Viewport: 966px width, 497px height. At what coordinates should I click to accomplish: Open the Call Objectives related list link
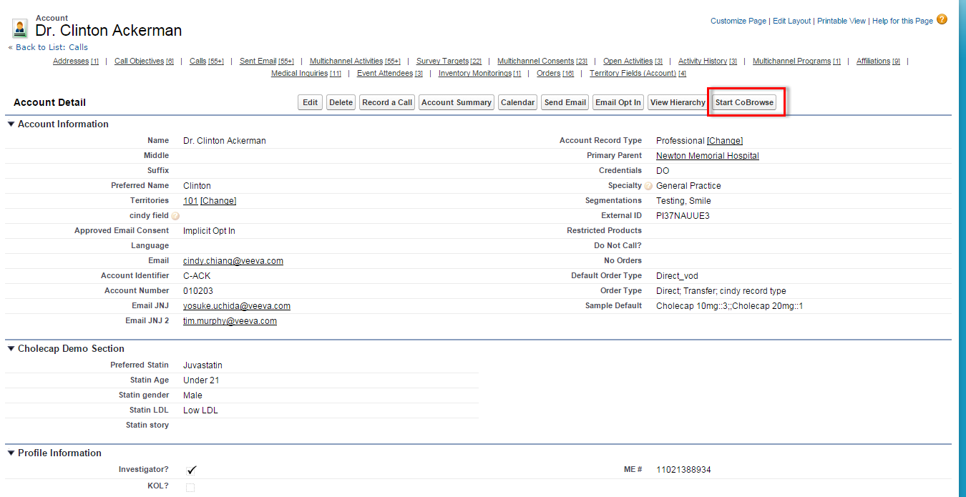tap(139, 61)
